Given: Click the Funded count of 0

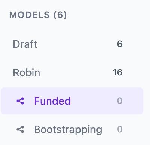Looking at the screenshot, I should (120, 101).
